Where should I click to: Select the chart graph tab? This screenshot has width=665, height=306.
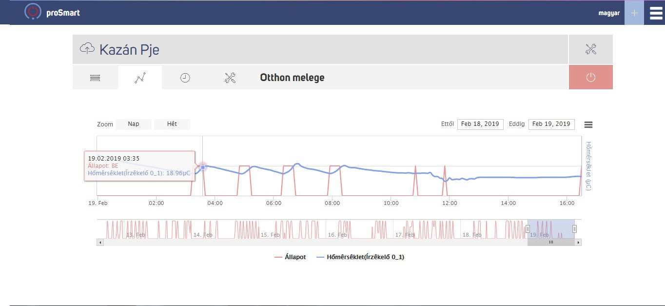140,78
